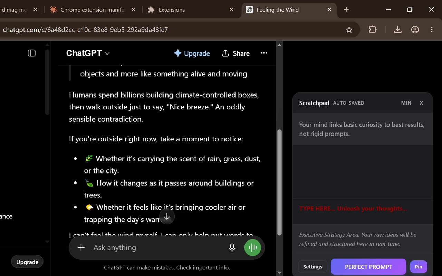Click 'ChatGPT can make mistakes' disclaimer text
The image size is (442, 276).
coord(167,267)
